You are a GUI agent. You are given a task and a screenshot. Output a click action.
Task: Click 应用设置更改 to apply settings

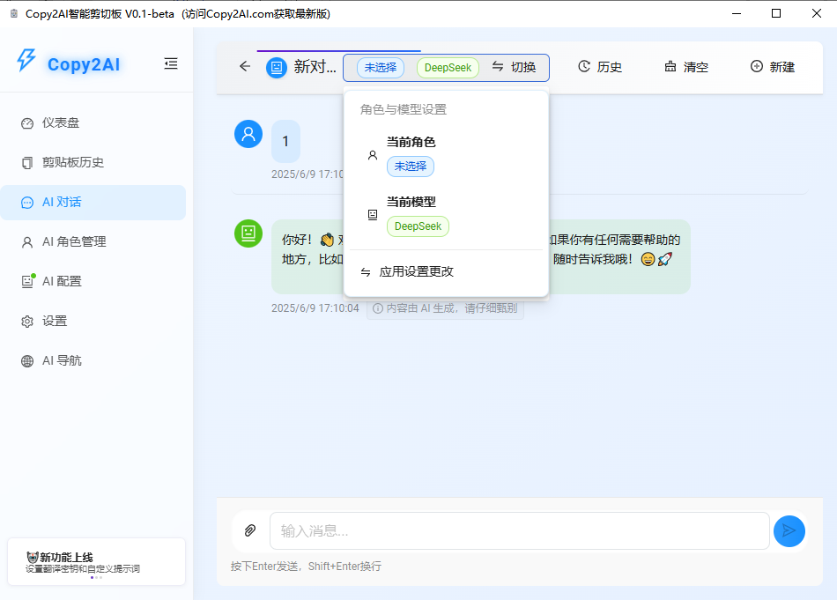[x=416, y=272]
